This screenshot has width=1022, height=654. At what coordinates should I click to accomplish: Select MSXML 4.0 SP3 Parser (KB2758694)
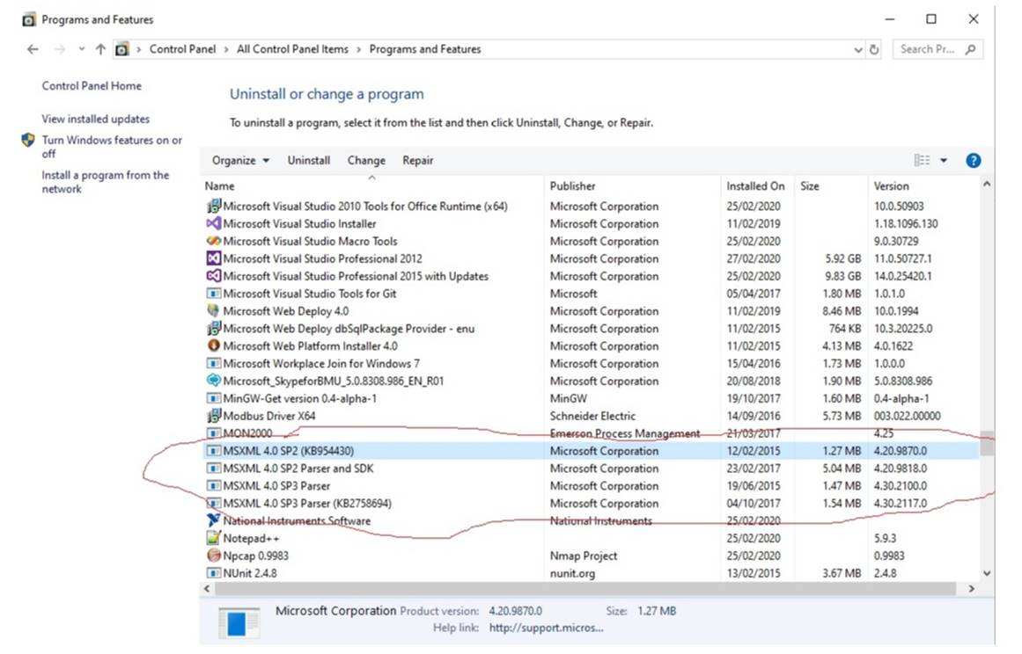590,504
